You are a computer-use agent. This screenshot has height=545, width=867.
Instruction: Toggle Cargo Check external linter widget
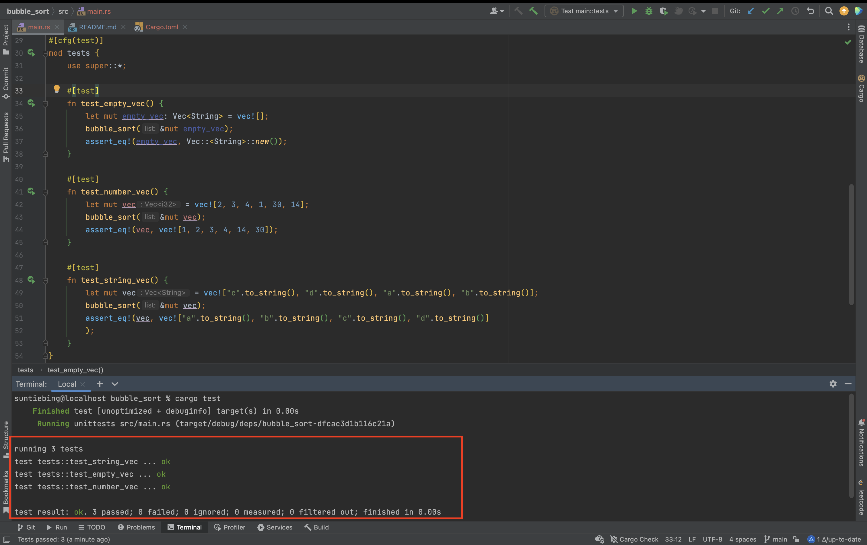coord(634,539)
